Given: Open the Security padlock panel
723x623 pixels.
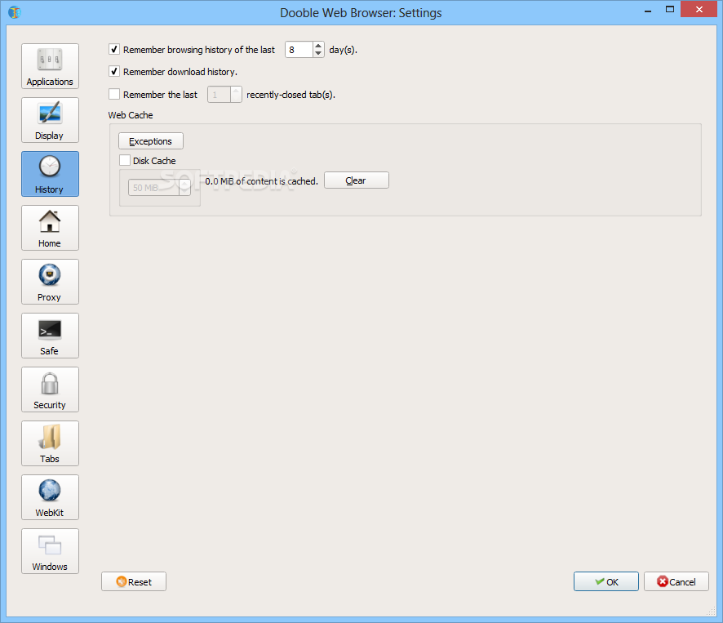Looking at the screenshot, I should tap(50, 389).
